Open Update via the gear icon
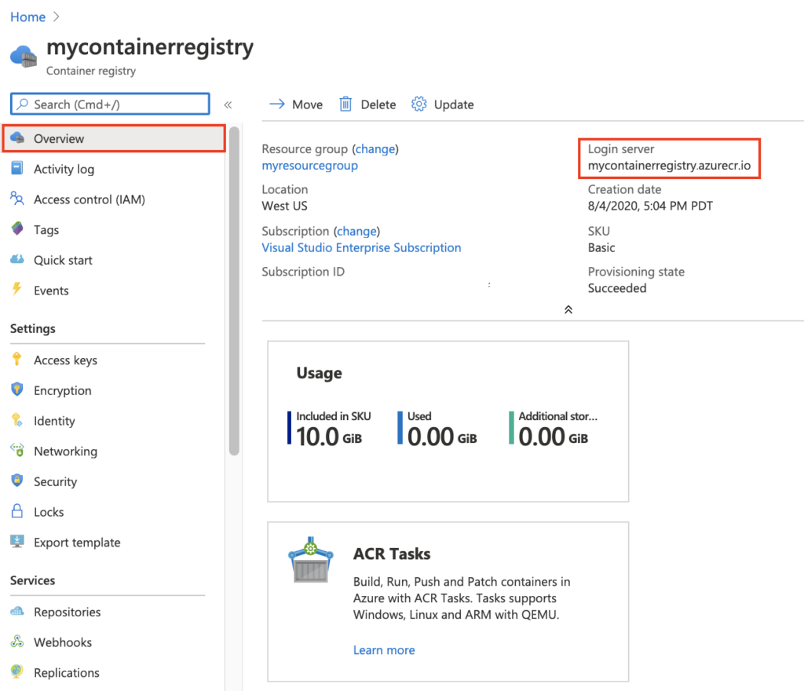This screenshot has width=804, height=691. pyautogui.click(x=418, y=104)
